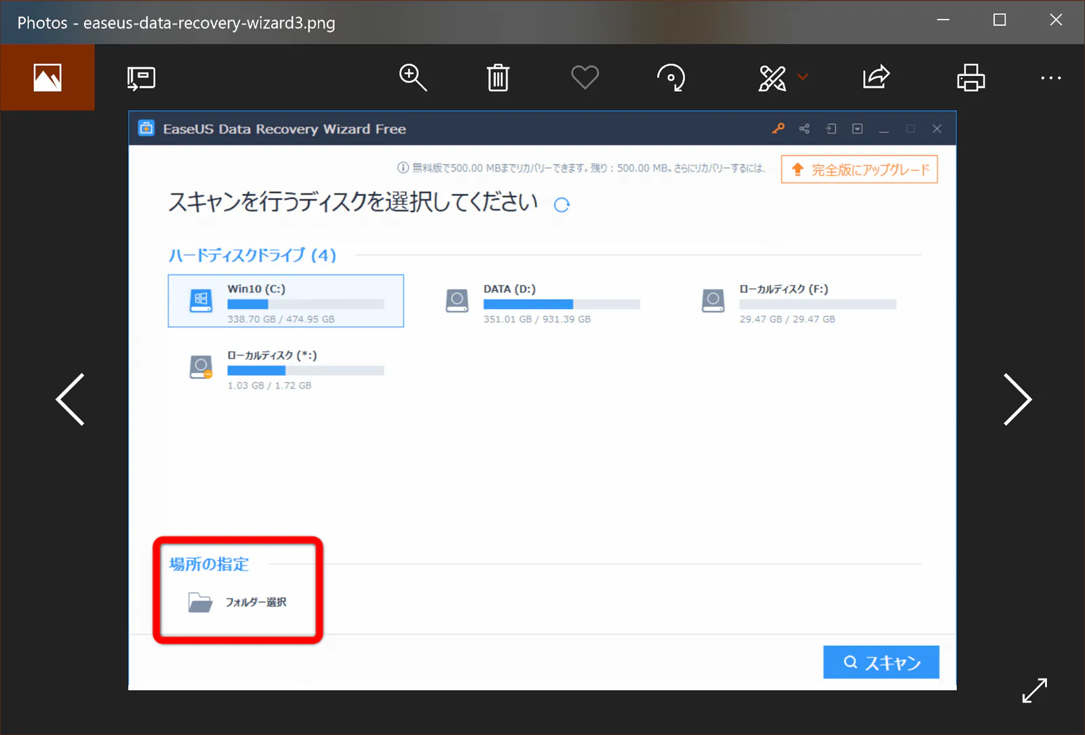
Task: Maximize the Photos window
Action: pyautogui.click(x=999, y=20)
